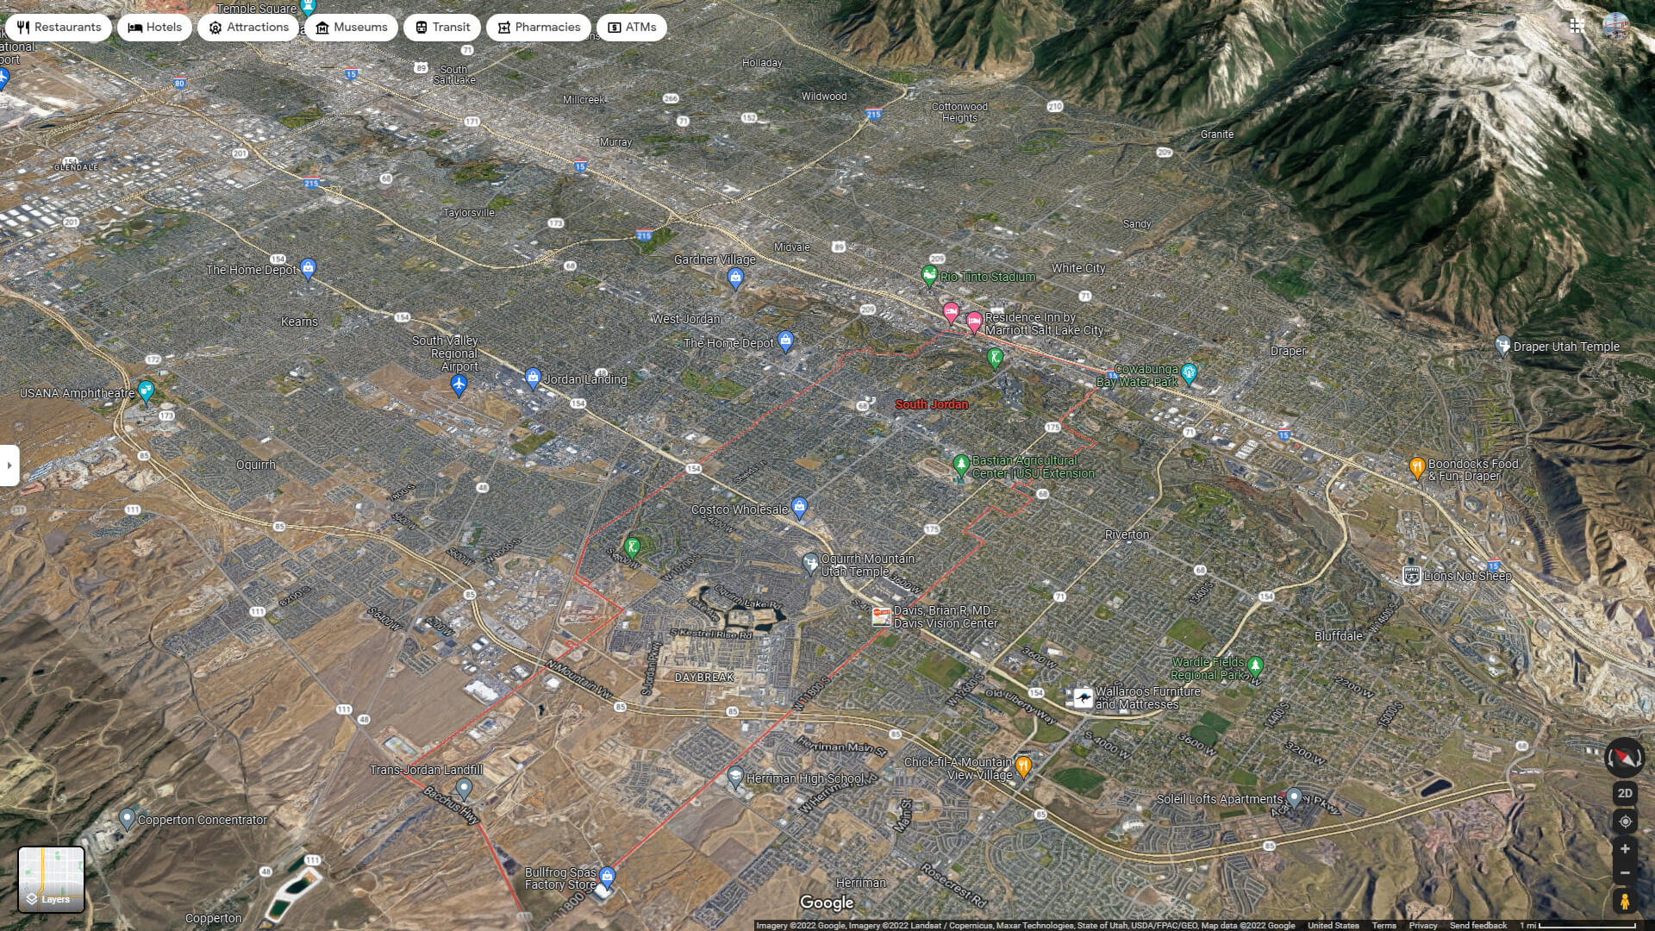1655x931 pixels.
Task: Open the Chick-fil-A Mountain View Village marker
Action: tap(1023, 765)
